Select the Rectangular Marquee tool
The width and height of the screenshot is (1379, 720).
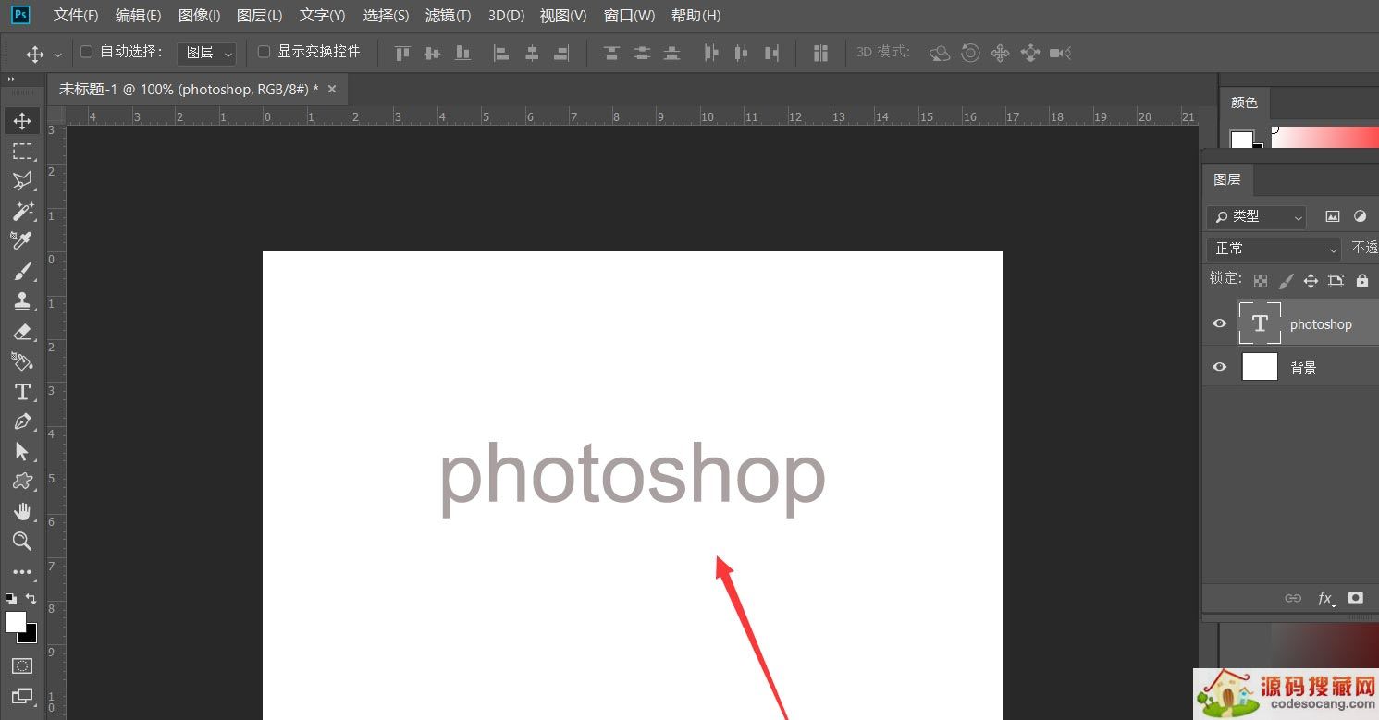pyautogui.click(x=22, y=152)
